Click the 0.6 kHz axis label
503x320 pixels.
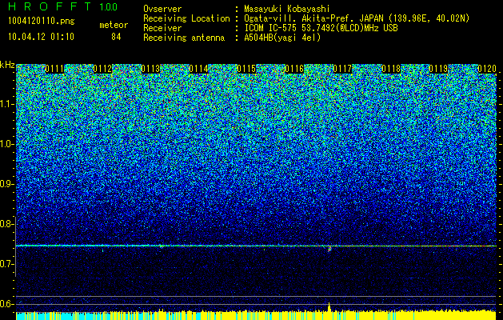(6, 304)
